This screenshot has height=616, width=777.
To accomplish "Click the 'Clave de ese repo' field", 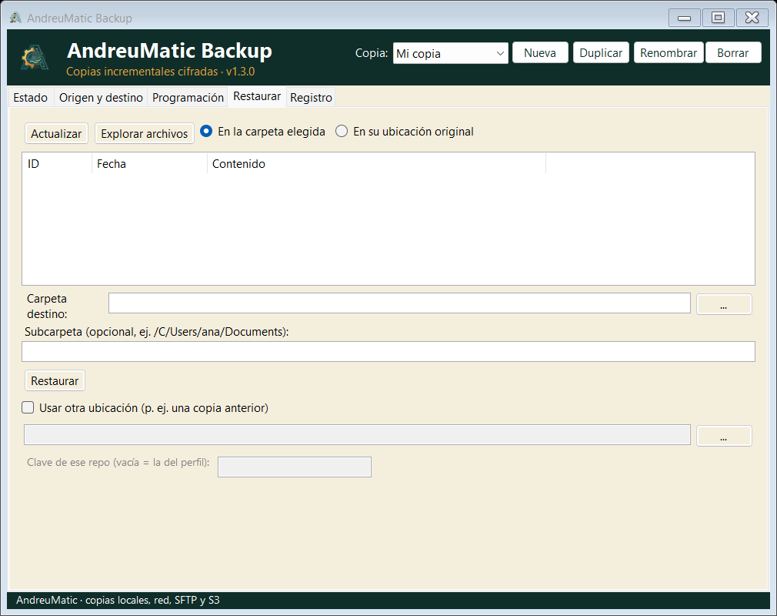I will [x=295, y=467].
